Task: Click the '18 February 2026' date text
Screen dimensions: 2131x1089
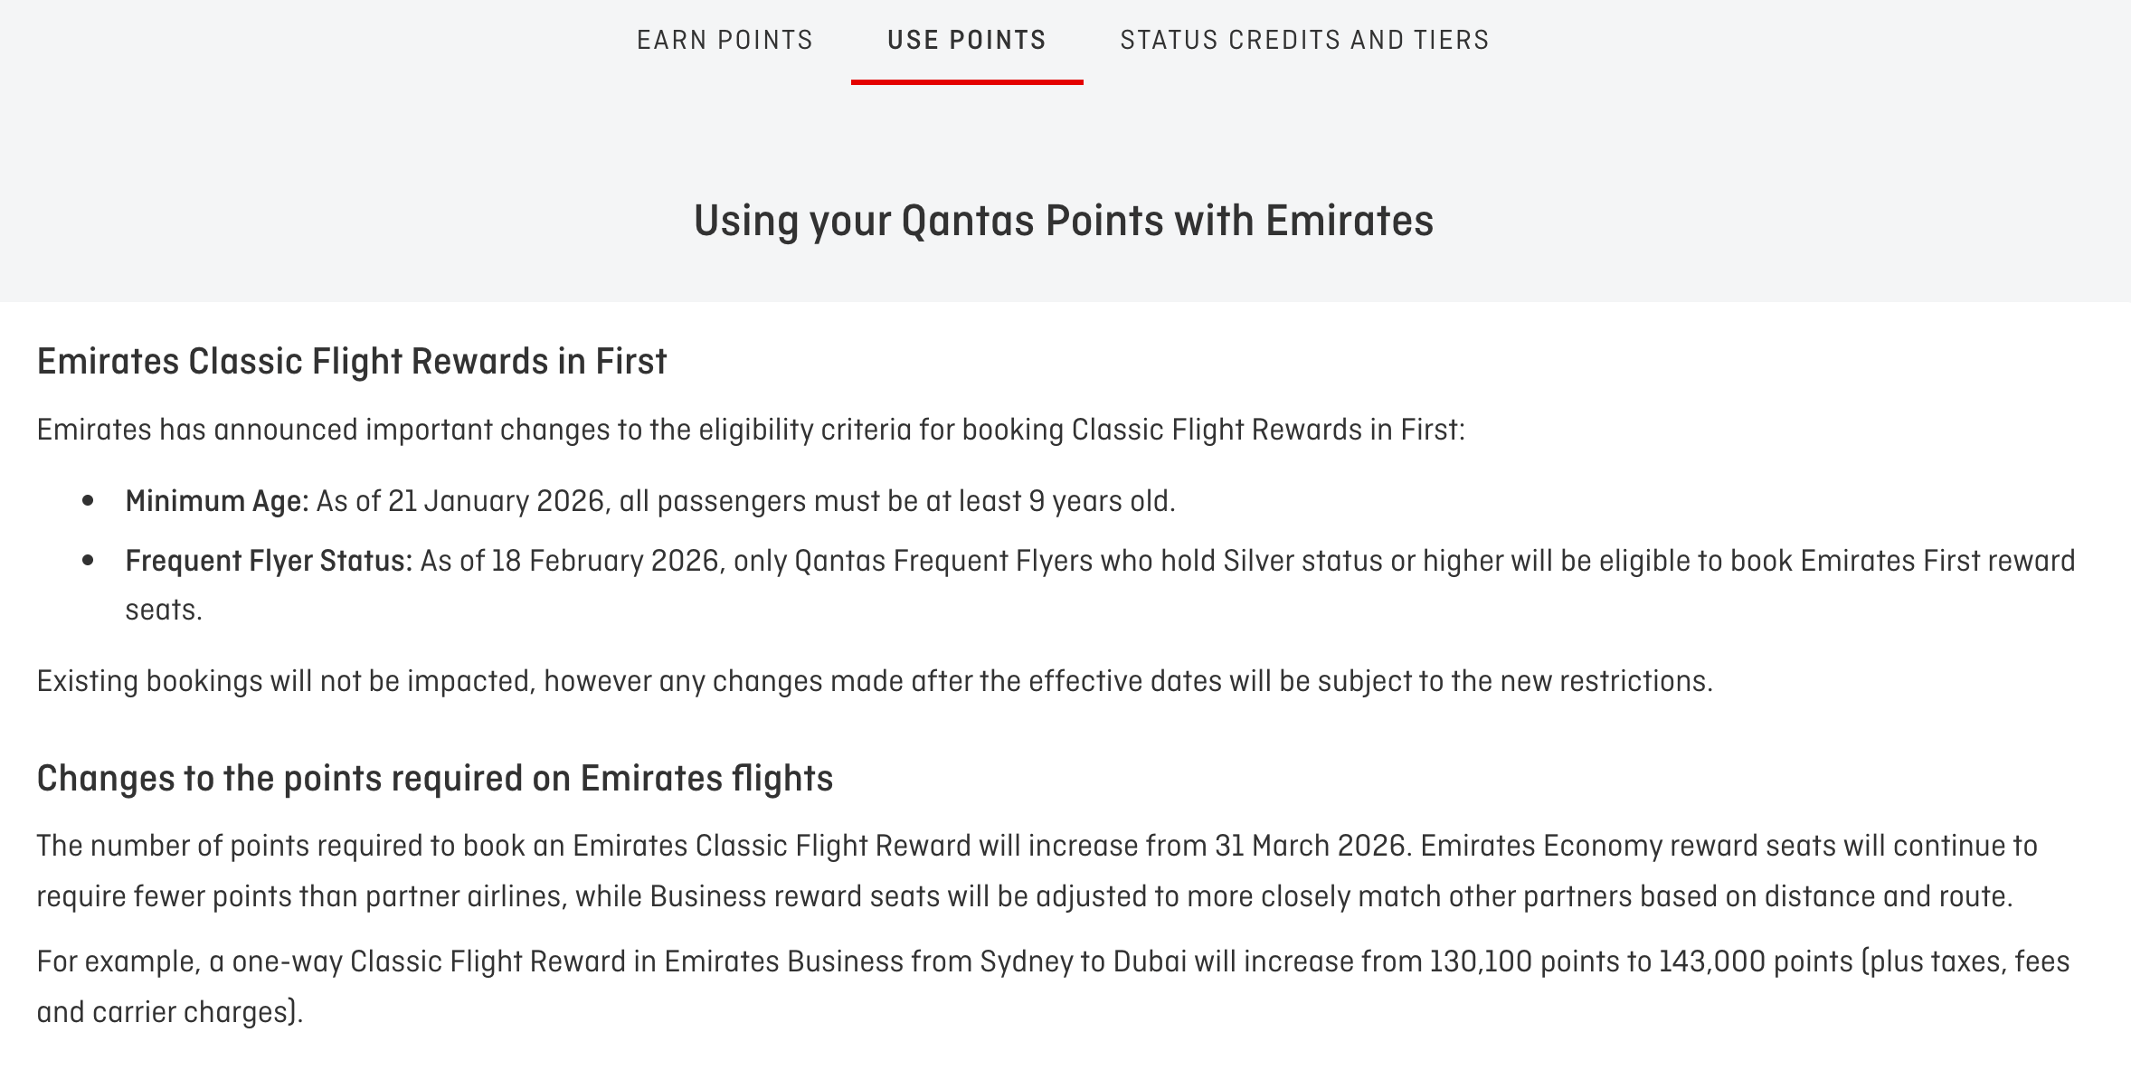Action: coord(604,562)
